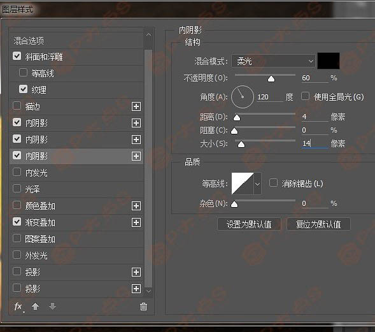Click the angle dial for 角度
Screen dimensions: 375x332
[243, 97]
